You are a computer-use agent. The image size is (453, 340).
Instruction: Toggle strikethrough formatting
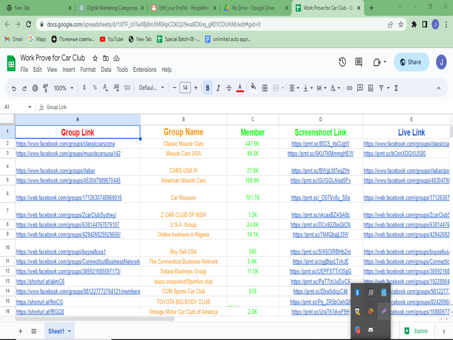point(229,88)
